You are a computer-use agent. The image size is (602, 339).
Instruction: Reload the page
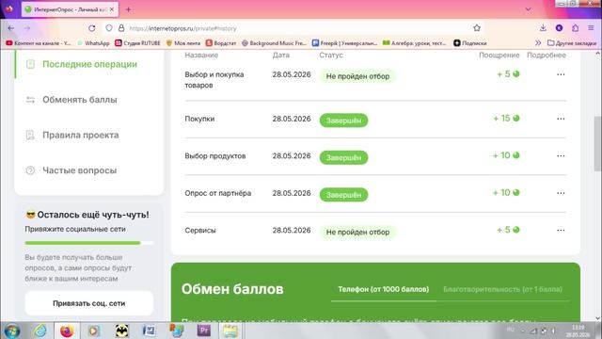92,28
